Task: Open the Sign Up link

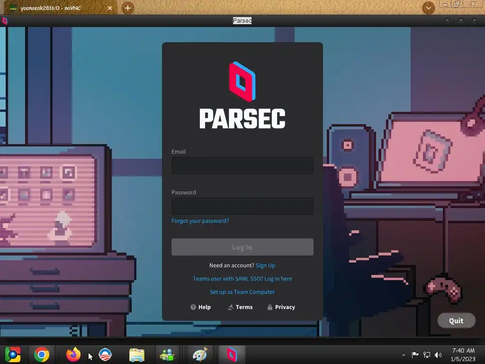Action: 265,265
